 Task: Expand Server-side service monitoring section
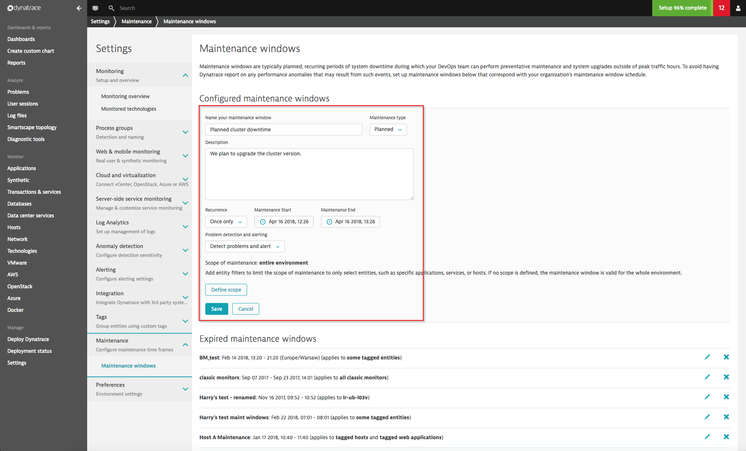click(185, 203)
